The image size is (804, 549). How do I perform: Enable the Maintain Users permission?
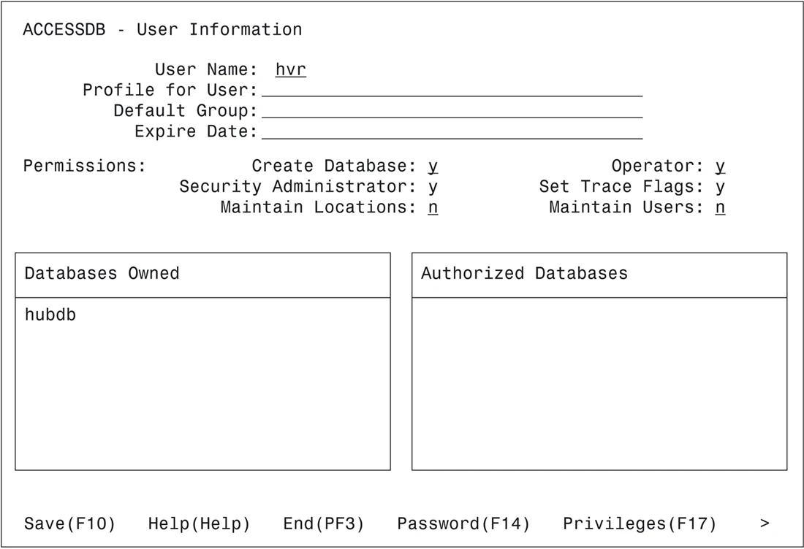click(720, 207)
